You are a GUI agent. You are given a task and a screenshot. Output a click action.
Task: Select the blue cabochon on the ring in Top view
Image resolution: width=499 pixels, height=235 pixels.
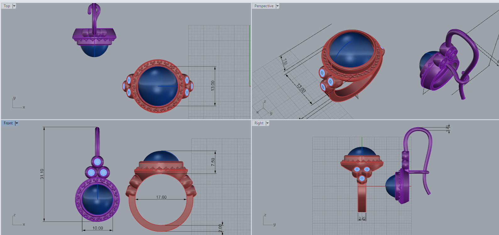pos(158,86)
